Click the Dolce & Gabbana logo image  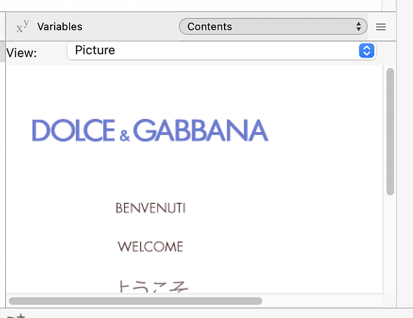tap(150, 130)
